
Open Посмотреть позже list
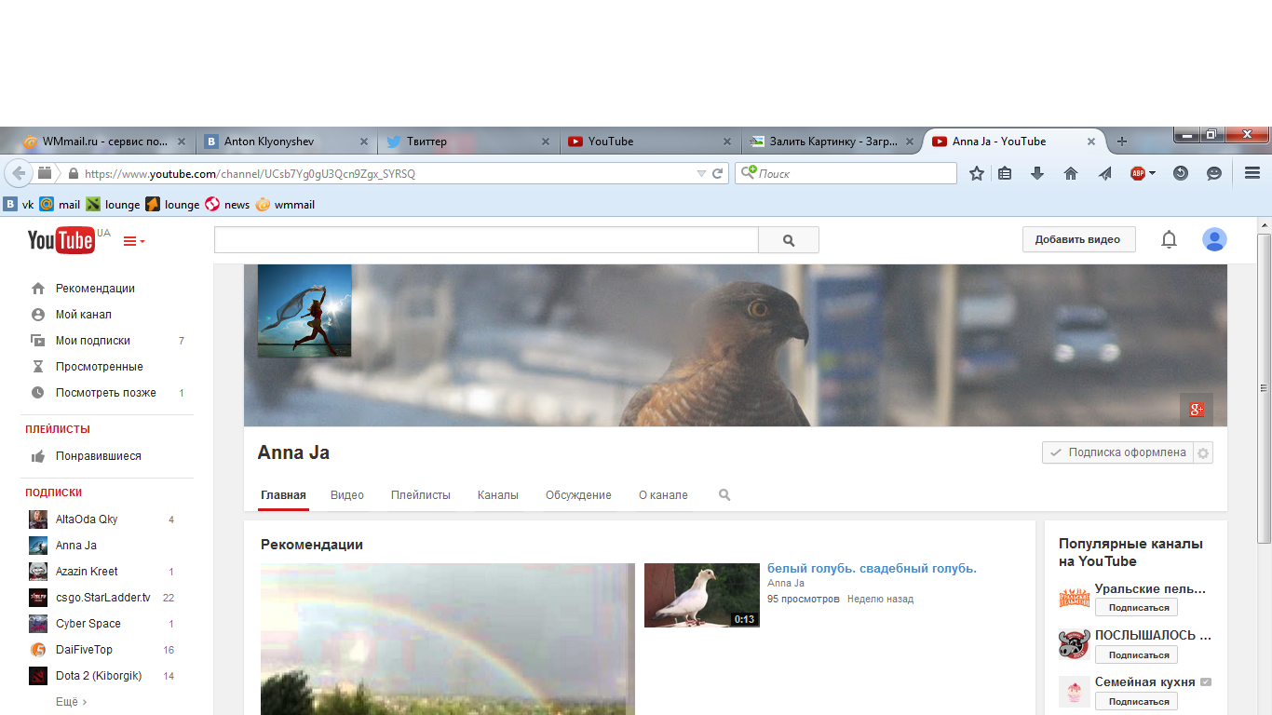coord(105,393)
